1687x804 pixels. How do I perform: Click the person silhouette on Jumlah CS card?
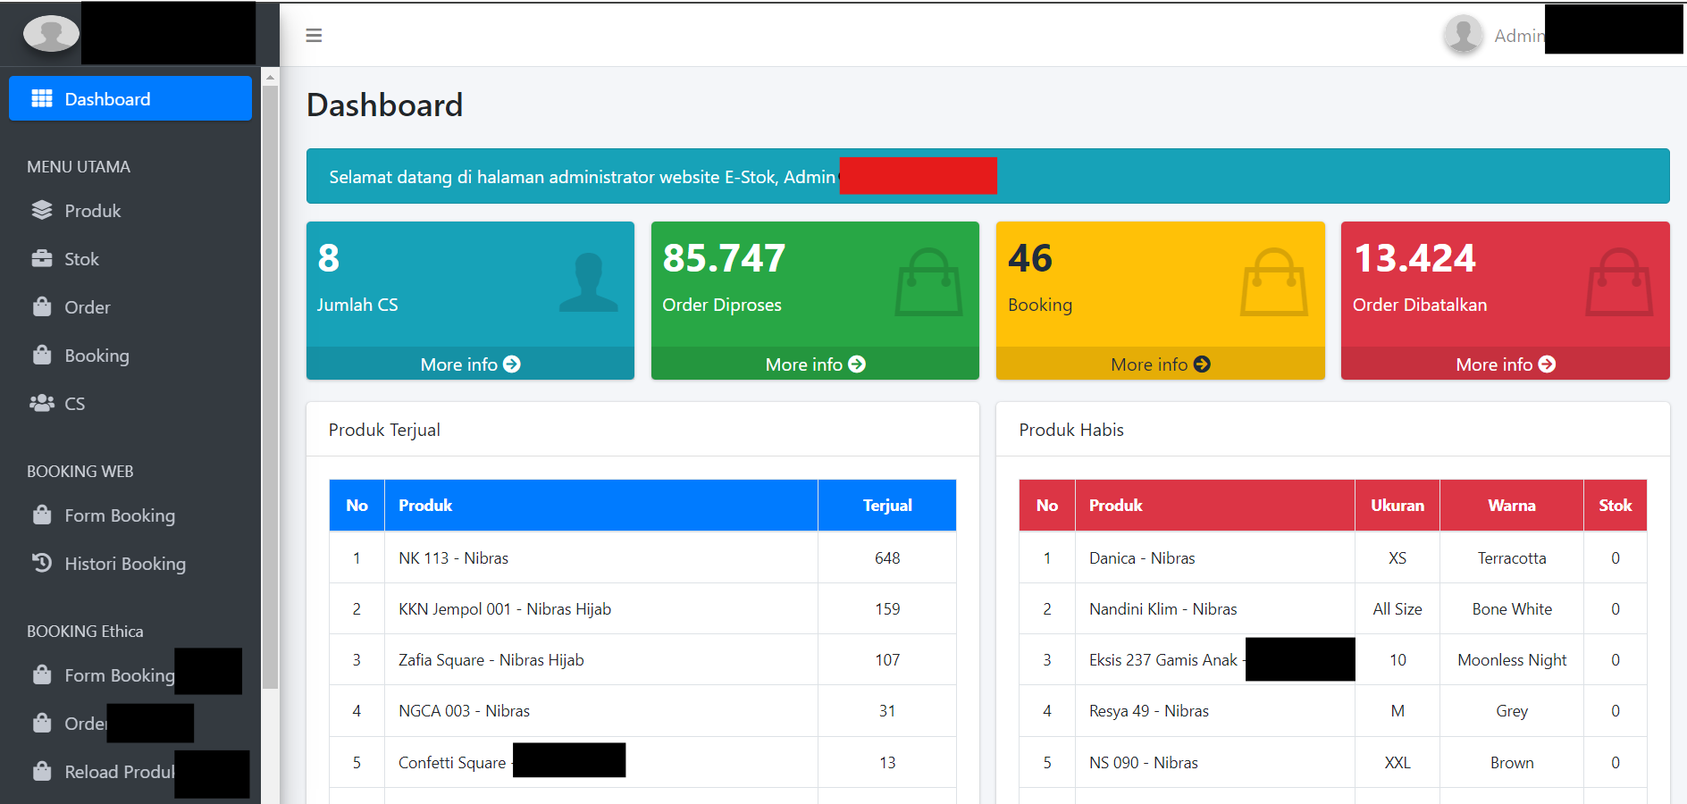[589, 281]
